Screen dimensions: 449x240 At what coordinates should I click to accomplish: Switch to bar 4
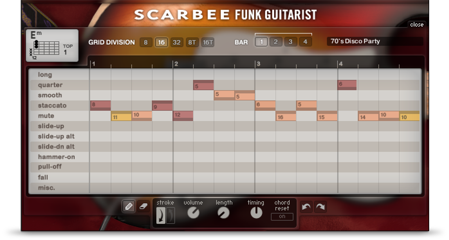(305, 42)
